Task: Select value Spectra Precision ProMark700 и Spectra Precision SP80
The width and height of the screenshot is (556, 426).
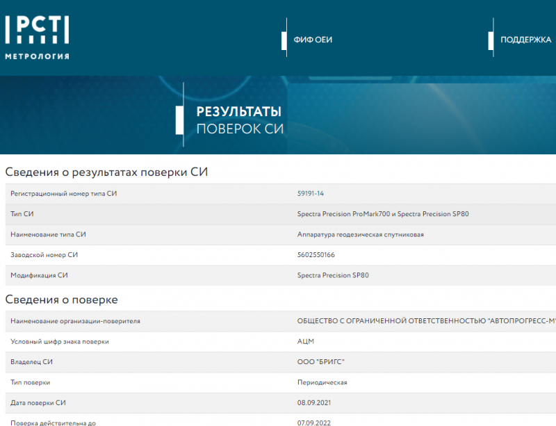Action: pyautogui.click(x=383, y=214)
